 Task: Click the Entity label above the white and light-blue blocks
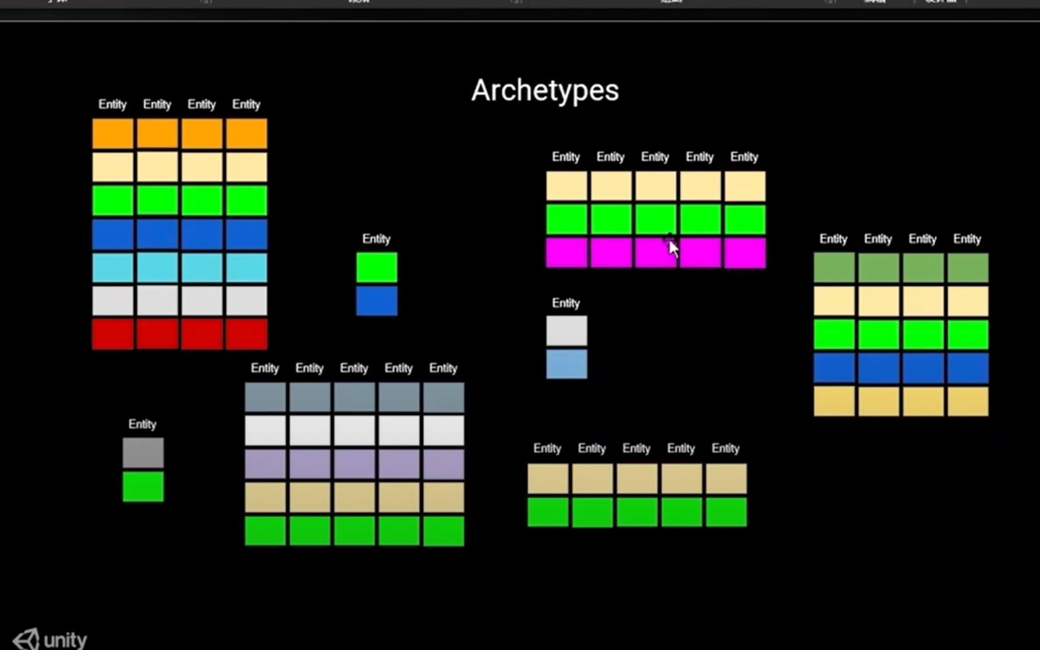click(566, 303)
